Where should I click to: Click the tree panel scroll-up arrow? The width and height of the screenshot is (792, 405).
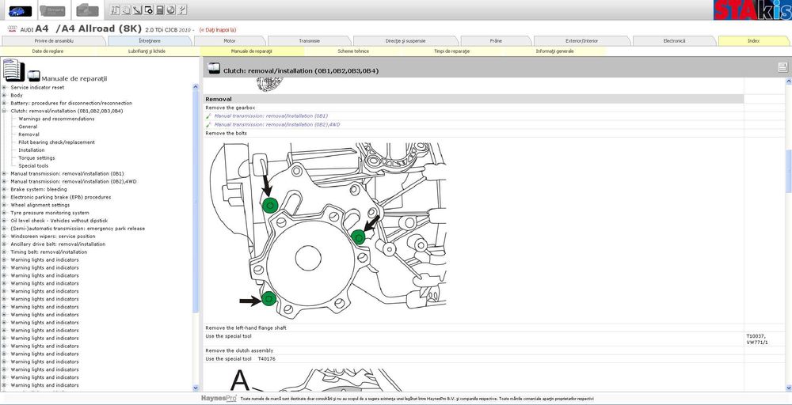click(196, 87)
